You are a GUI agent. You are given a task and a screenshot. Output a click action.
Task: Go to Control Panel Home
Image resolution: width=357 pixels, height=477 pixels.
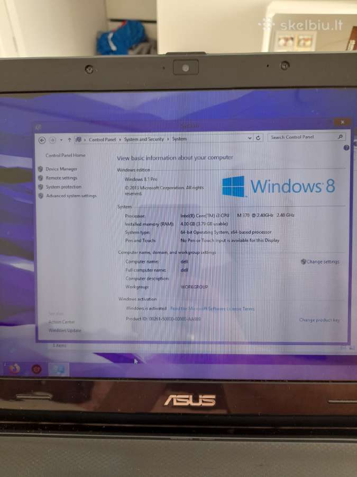pos(66,155)
